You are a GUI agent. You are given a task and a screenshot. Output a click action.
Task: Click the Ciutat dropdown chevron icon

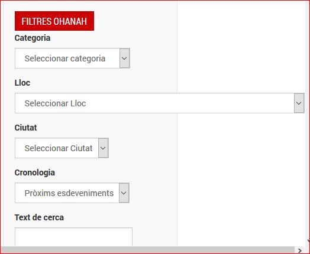pos(103,148)
